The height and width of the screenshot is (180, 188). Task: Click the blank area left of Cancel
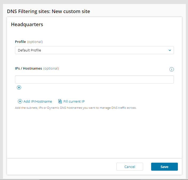[61, 167]
